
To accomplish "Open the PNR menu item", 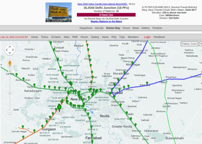I will 75,37.
